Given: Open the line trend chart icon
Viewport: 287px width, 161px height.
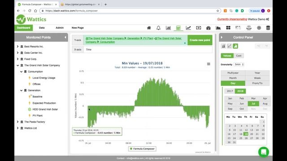Looking at the screenshot, I should pos(188,28).
